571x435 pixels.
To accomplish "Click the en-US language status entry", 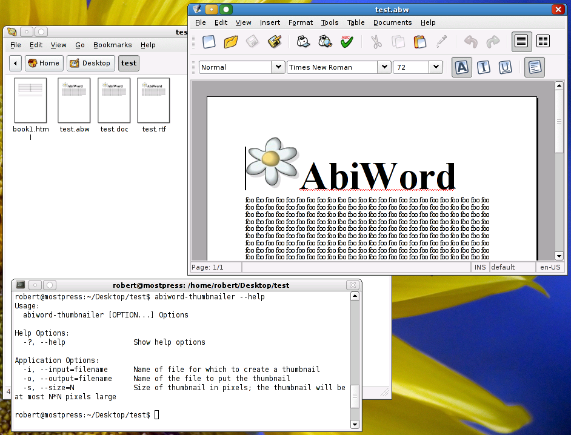I will tap(550, 267).
